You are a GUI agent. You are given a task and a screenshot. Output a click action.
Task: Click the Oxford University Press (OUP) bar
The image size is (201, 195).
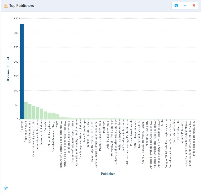tap(34, 112)
